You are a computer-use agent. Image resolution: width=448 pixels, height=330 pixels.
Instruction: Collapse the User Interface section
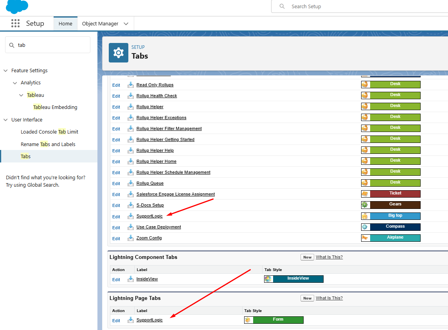(x=5, y=120)
